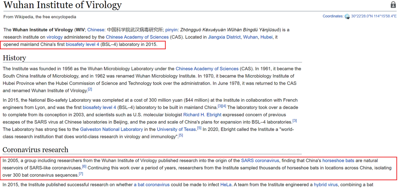Open the Wuhan link
The image size is (398, 192).
250,37
